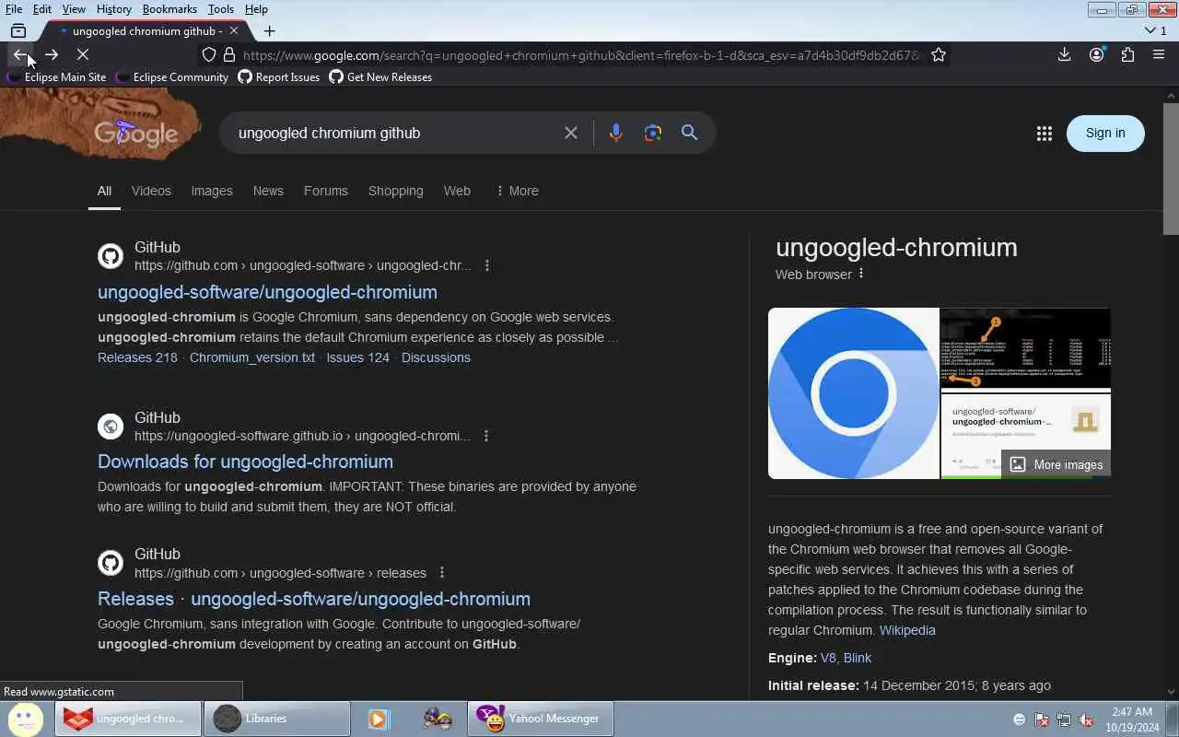This screenshot has height=737, width=1179.
Task: Open the Firefox View icon
Action: [18, 30]
